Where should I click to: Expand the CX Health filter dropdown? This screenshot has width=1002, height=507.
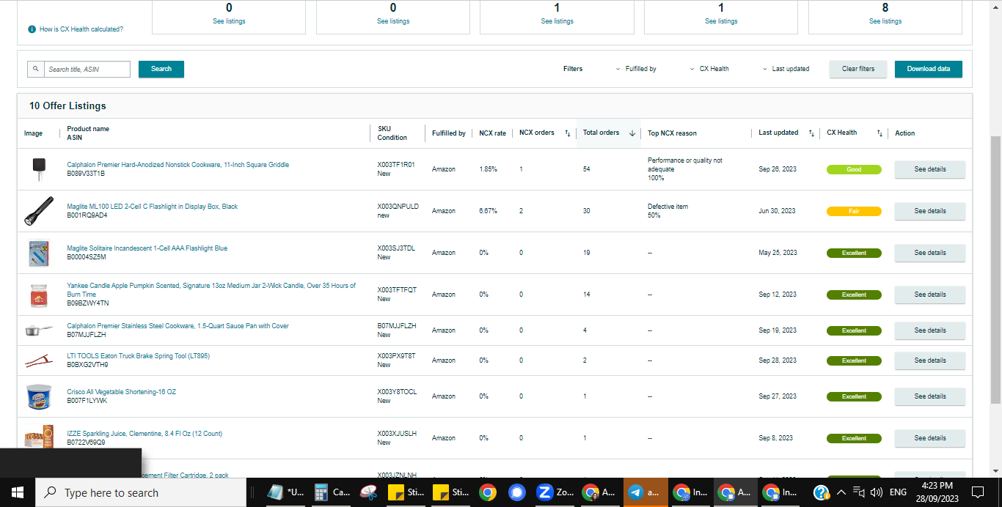coord(709,69)
